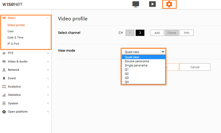
Task: Collapse the Basic menu section
Action: [26, 18]
